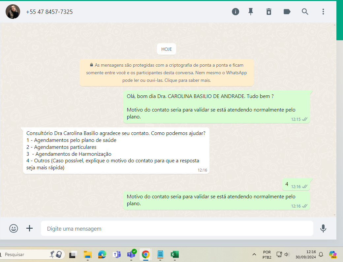The height and width of the screenshot is (262, 343).
Task: Select the last 'Motivo do contato' message
Action: 217,200
